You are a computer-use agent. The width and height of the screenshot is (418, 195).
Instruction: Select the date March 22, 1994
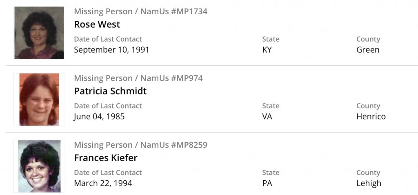click(x=103, y=183)
